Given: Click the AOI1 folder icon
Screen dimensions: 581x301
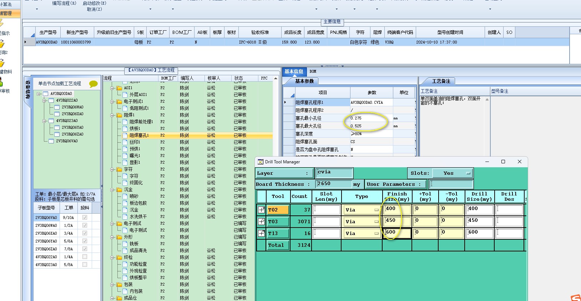Looking at the screenshot, I should click(x=119, y=88).
